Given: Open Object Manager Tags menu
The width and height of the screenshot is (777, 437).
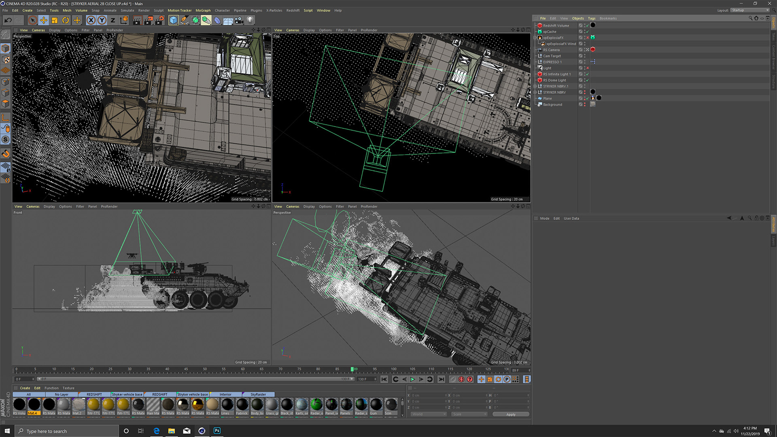Looking at the screenshot, I should coord(592,18).
